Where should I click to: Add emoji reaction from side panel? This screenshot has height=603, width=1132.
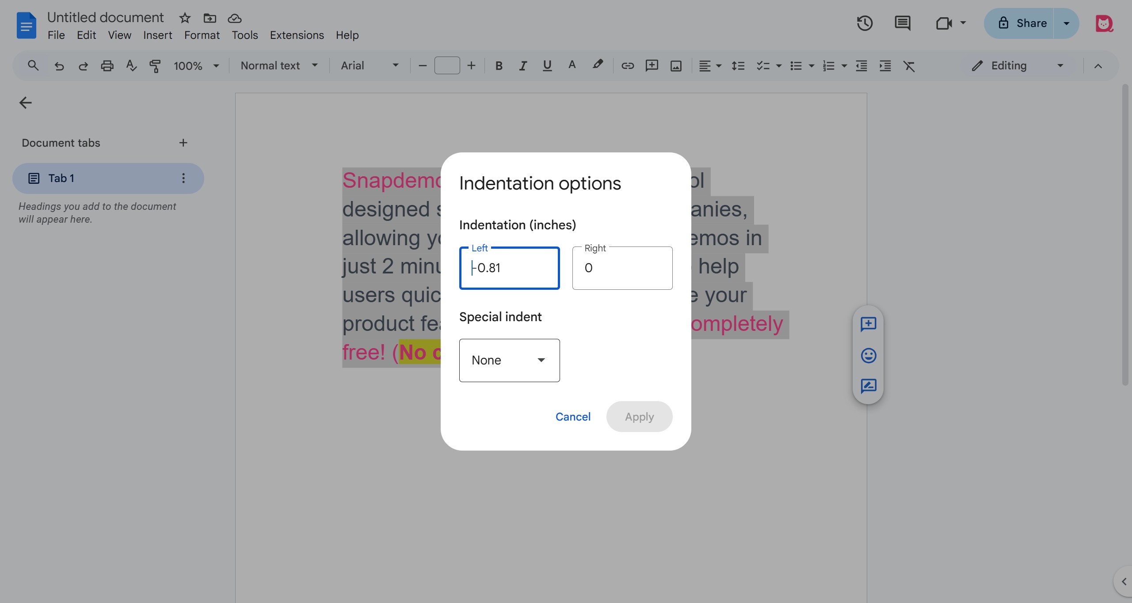click(x=868, y=355)
